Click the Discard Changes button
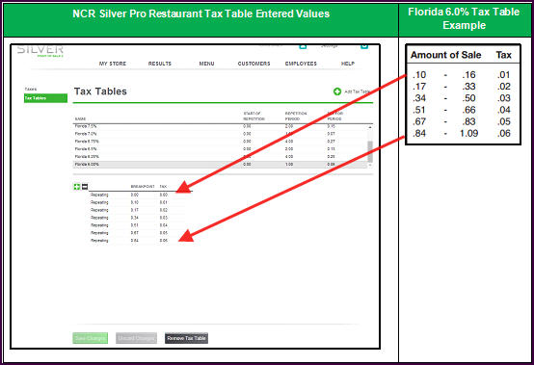 [136, 338]
